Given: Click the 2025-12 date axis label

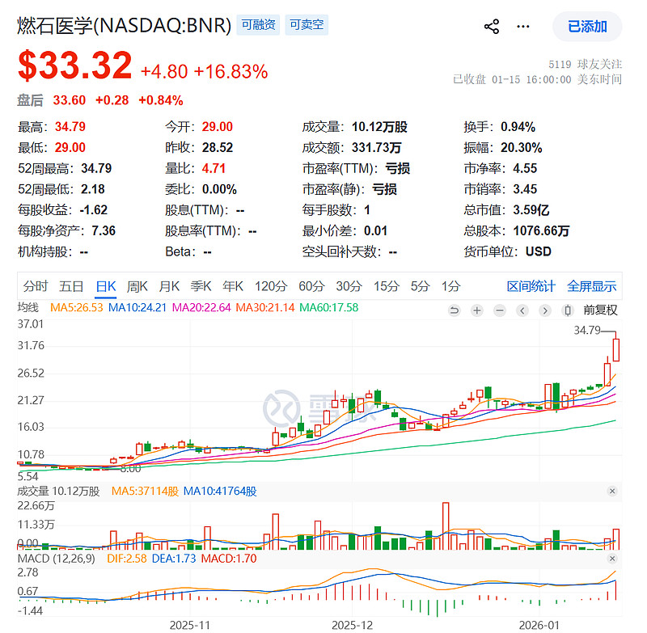Looking at the screenshot, I should [352, 625].
